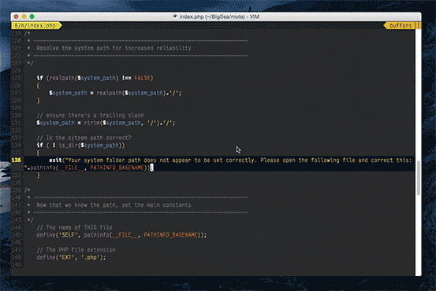Screen dimensions: 436x291
Task: Click 'Now that we know the path' comment
Action: [x=114, y=205]
